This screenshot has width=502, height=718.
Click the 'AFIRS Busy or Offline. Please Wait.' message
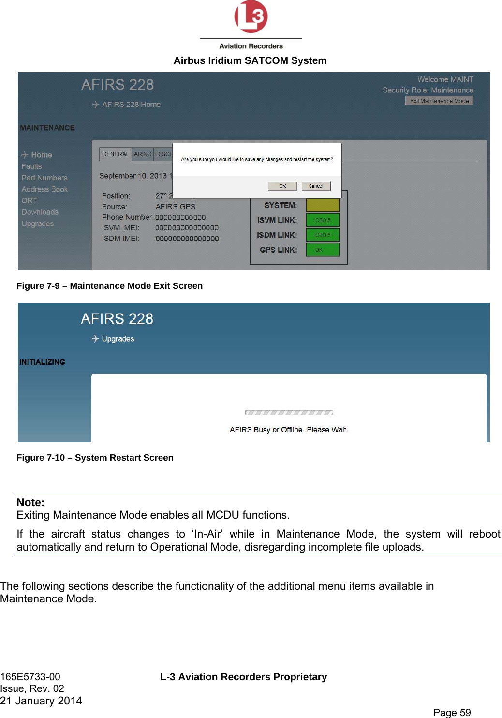289,430
